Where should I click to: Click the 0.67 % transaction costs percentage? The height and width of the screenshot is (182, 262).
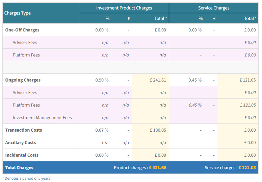102,130
